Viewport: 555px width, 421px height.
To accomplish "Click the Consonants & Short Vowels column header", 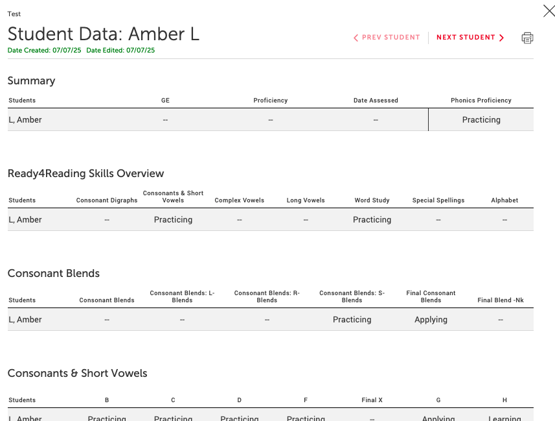I will coord(173,197).
